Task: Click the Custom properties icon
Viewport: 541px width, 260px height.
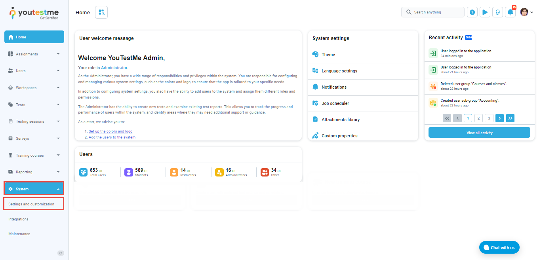Action: pyautogui.click(x=315, y=136)
